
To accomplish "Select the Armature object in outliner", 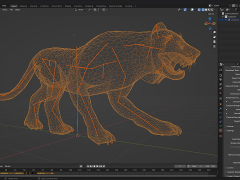I will [235, 19].
